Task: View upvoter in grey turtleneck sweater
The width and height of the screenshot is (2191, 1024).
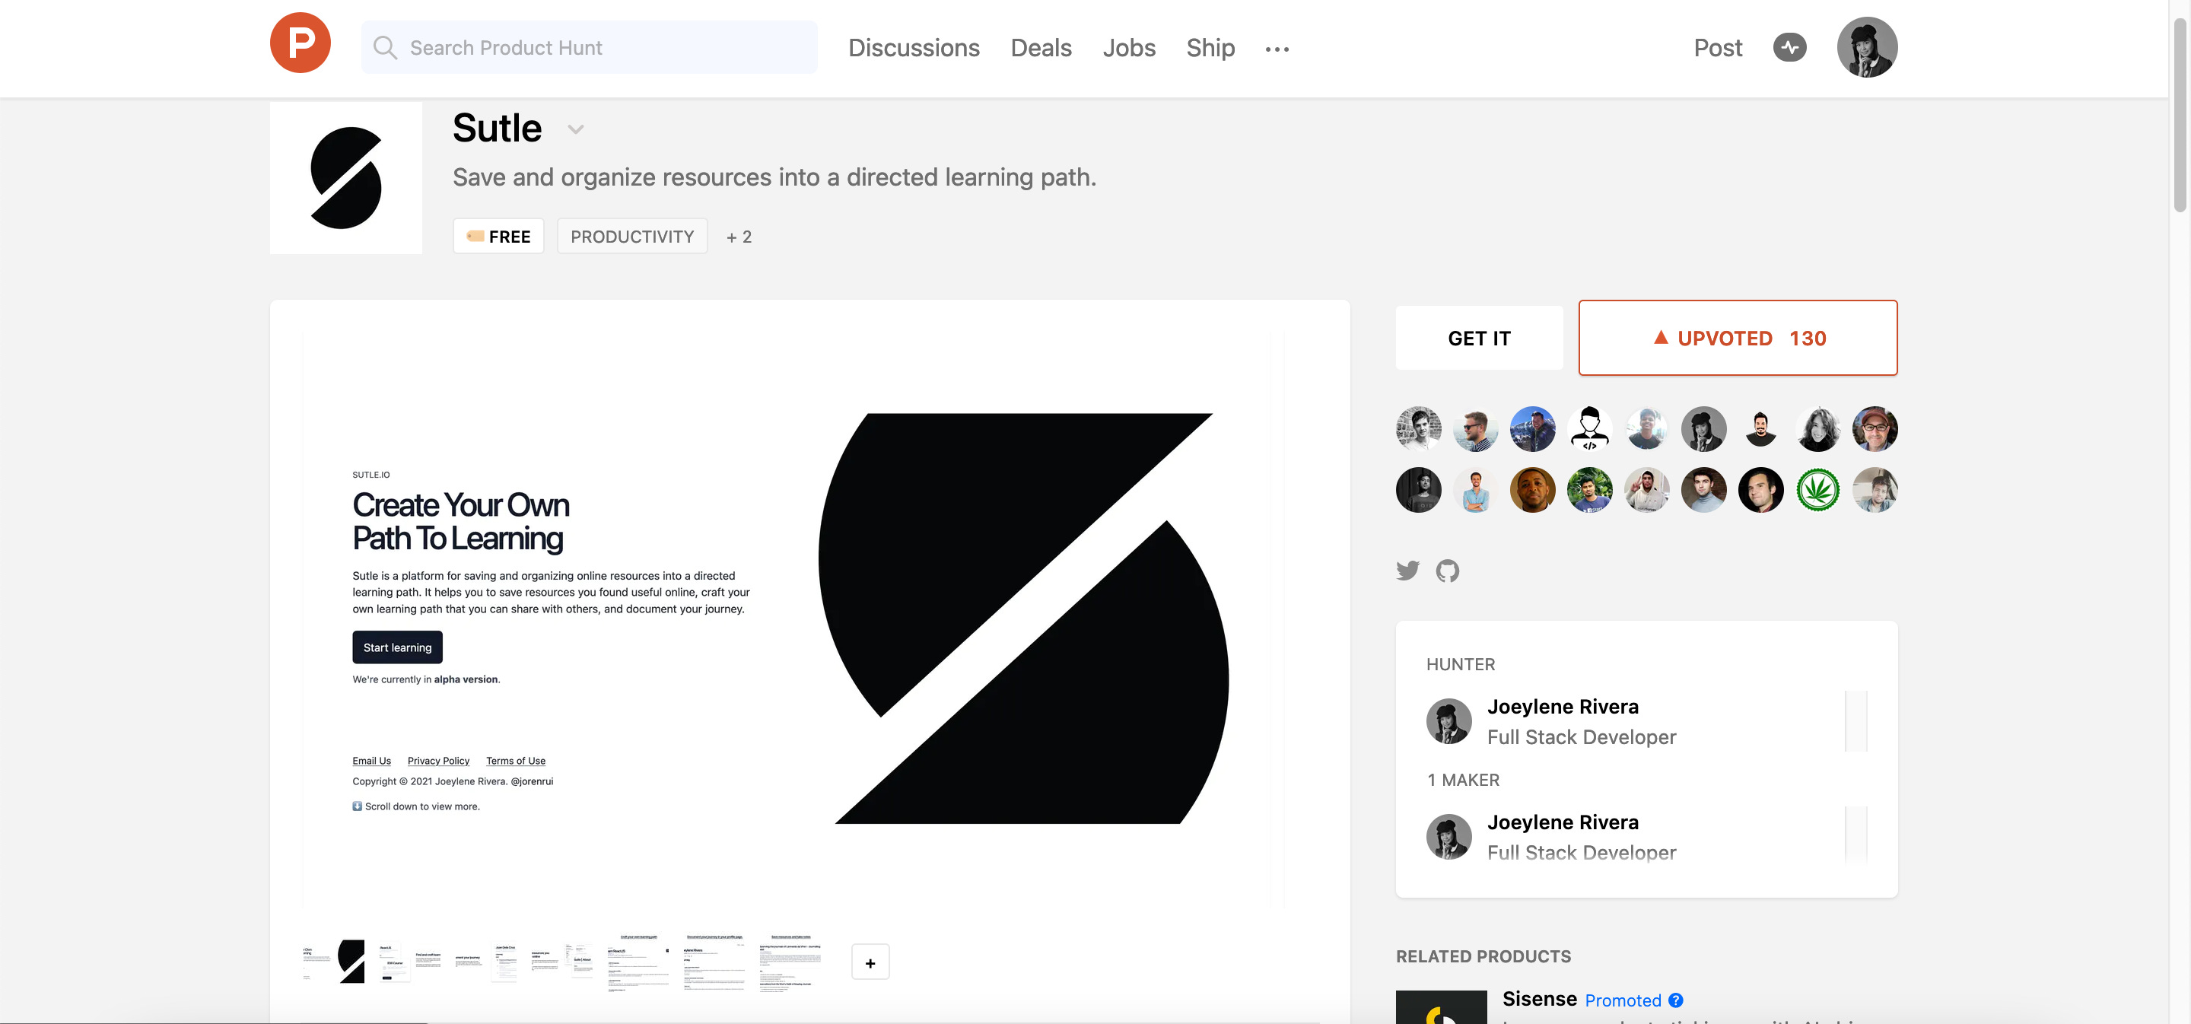Action: (x=1703, y=490)
